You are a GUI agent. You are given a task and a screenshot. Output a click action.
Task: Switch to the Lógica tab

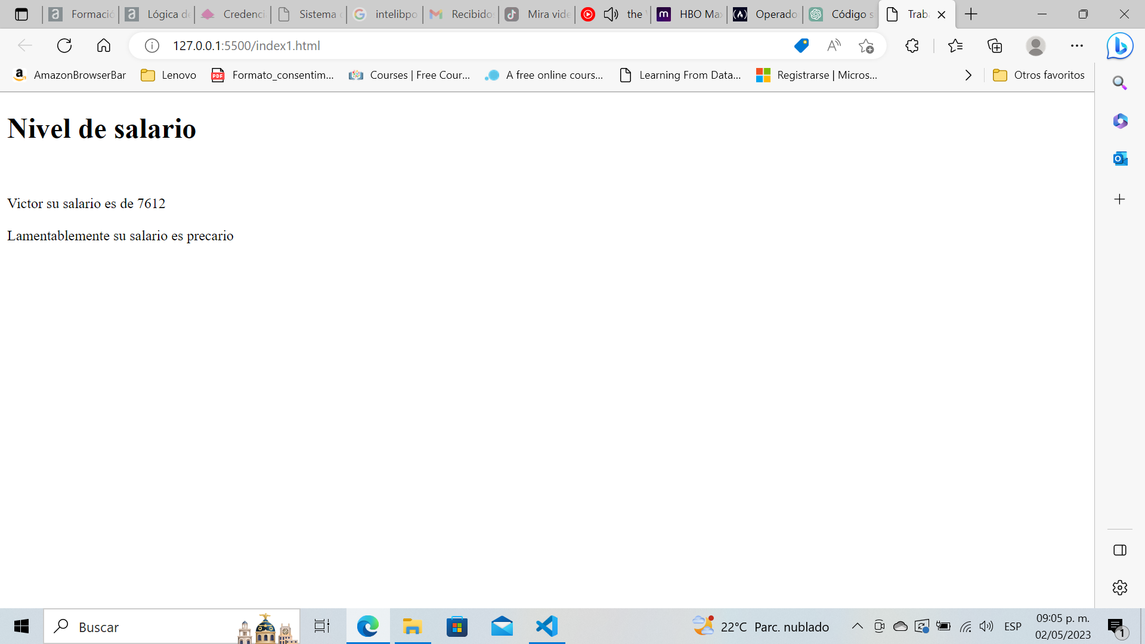(157, 14)
